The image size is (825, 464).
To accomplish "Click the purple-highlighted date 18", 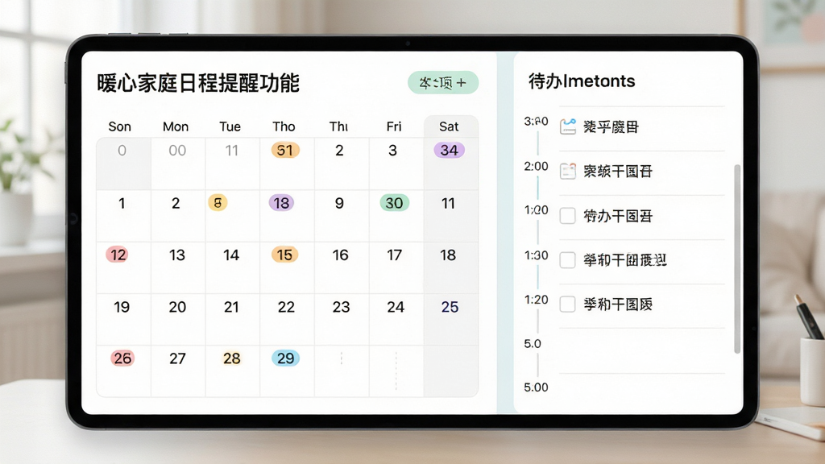I will pos(281,203).
